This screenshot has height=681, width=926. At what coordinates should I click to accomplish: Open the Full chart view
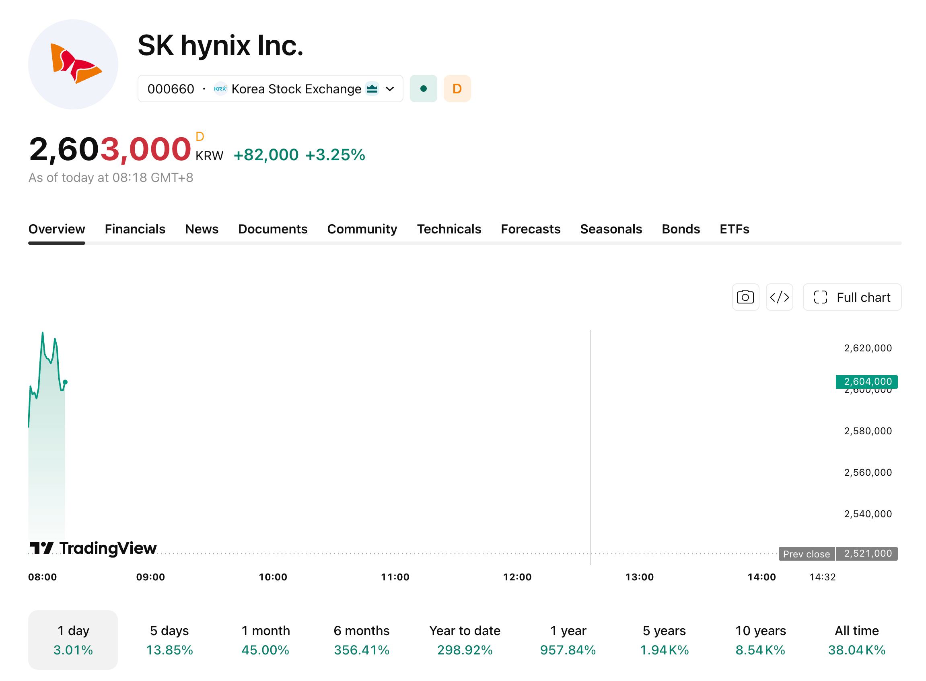pyautogui.click(x=852, y=297)
